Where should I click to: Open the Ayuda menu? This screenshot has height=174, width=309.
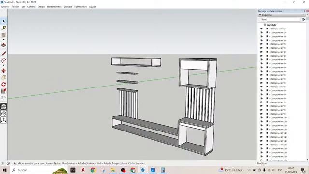(x=92, y=7)
